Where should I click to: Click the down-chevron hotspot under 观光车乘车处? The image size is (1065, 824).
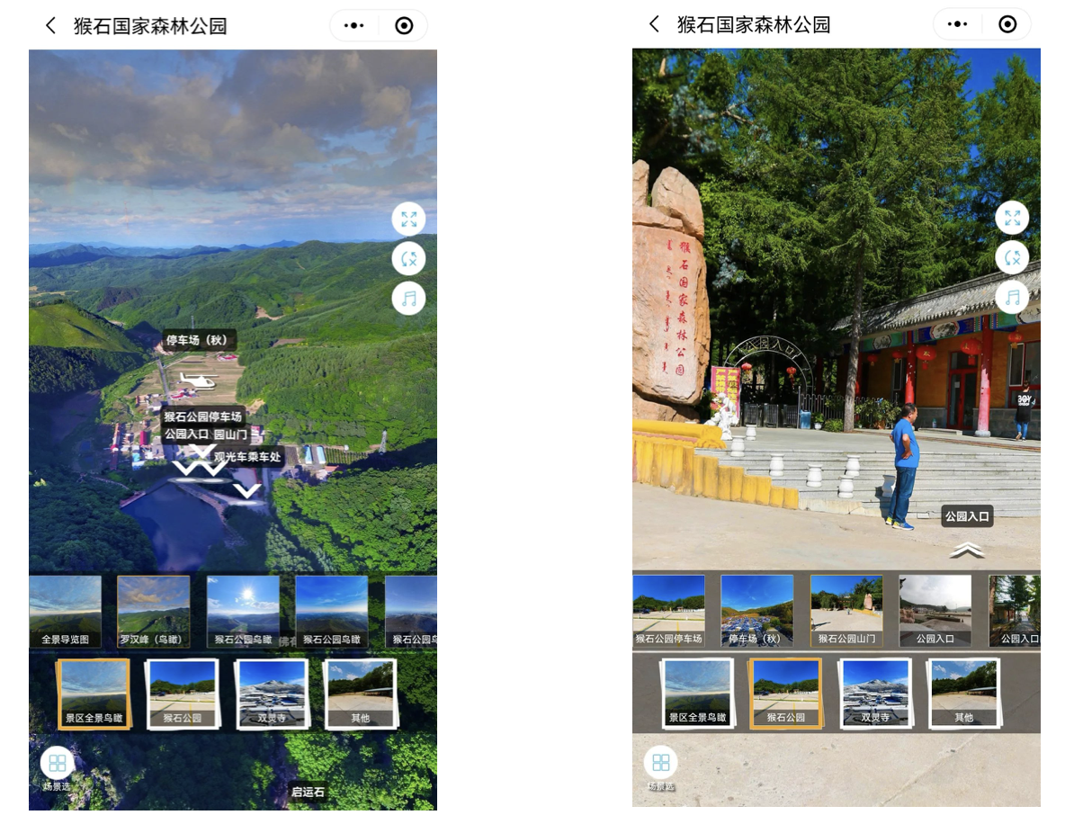coord(247,490)
